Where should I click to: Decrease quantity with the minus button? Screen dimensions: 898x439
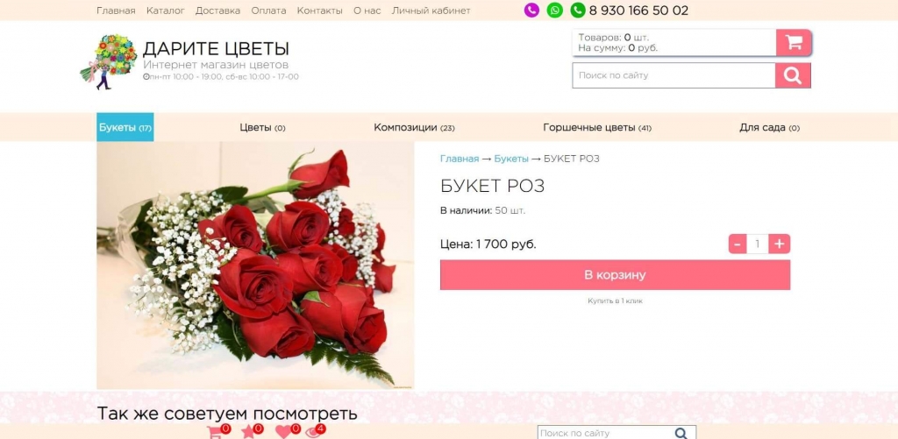coord(738,244)
